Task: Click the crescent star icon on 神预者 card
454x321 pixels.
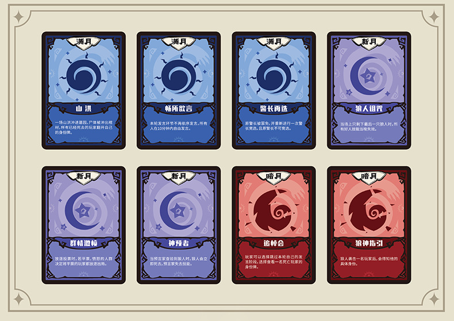Action: (178, 211)
